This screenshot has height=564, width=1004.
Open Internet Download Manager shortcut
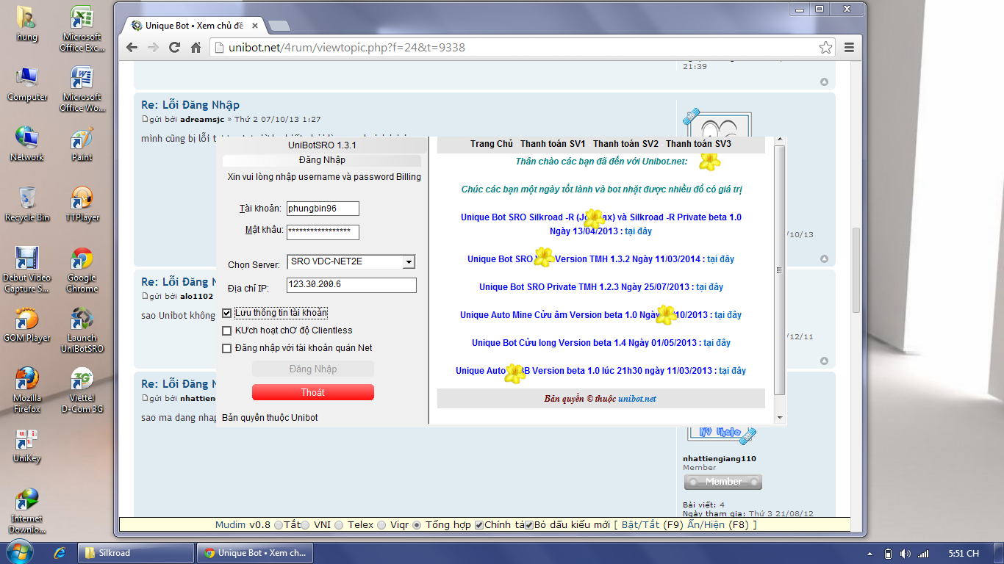(27, 510)
